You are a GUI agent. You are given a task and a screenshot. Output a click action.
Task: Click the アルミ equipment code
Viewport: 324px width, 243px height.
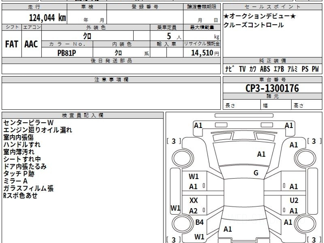(292, 69)
